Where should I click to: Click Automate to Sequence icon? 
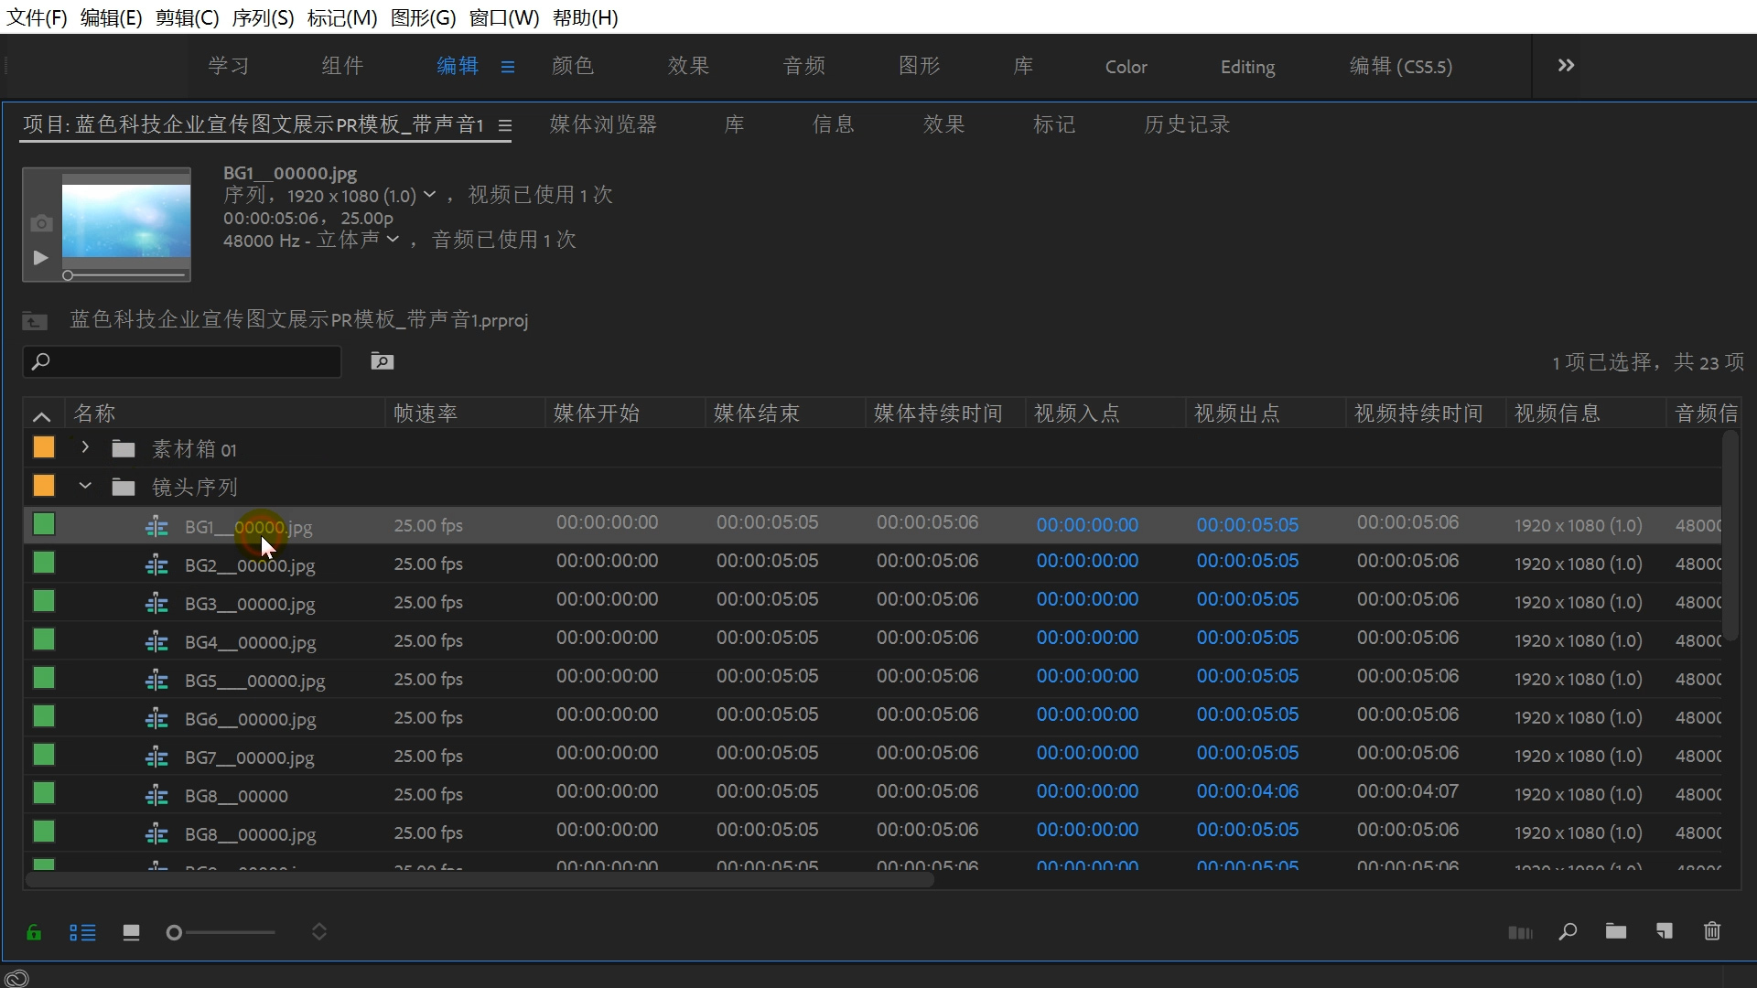click(x=1520, y=932)
